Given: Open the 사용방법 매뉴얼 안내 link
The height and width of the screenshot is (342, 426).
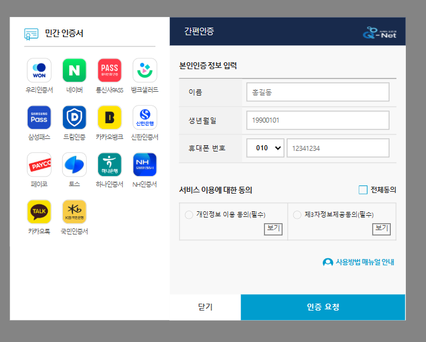Looking at the screenshot, I should [x=364, y=262].
